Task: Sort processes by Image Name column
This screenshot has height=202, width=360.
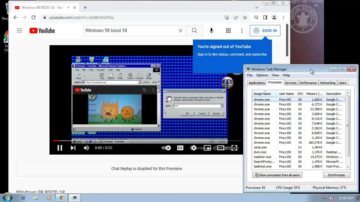Action: 265,94
